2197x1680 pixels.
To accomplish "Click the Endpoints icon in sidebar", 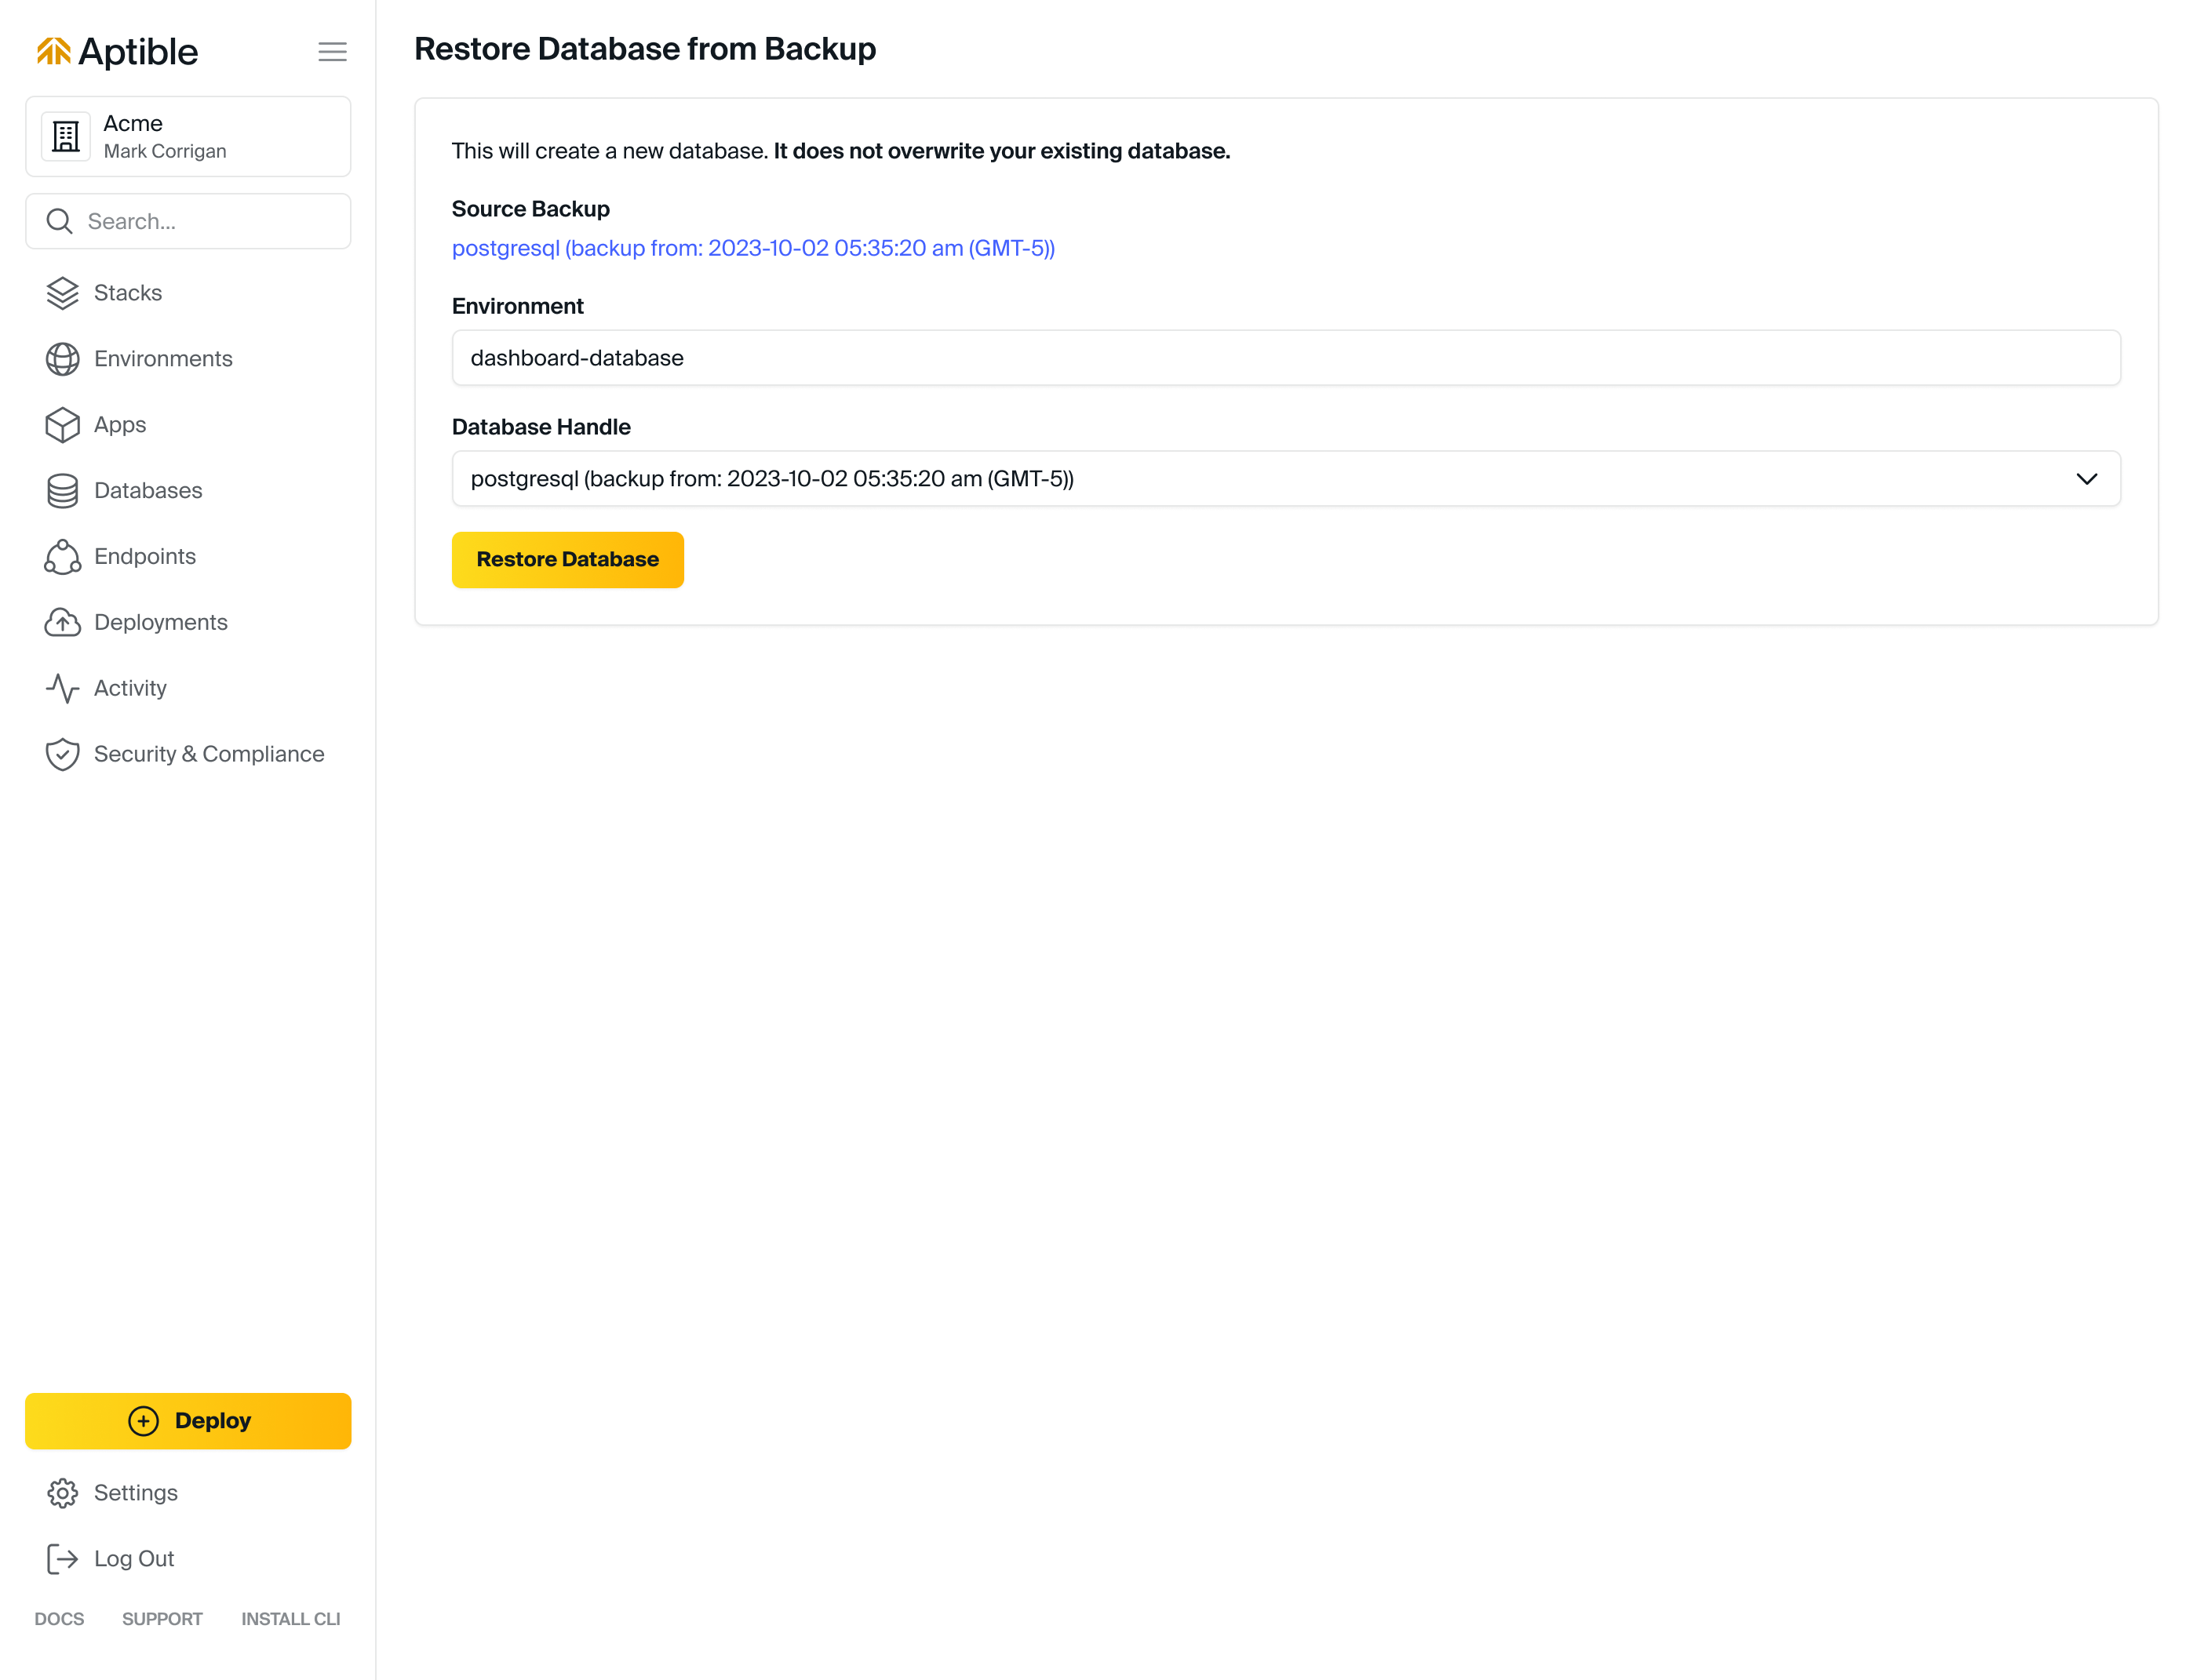I will pyautogui.click(x=62, y=557).
